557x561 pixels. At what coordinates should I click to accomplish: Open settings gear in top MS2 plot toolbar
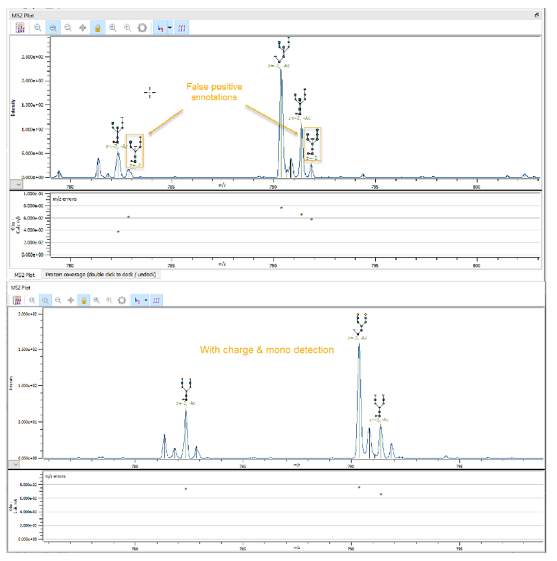pyautogui.click(x=142, y=28)
